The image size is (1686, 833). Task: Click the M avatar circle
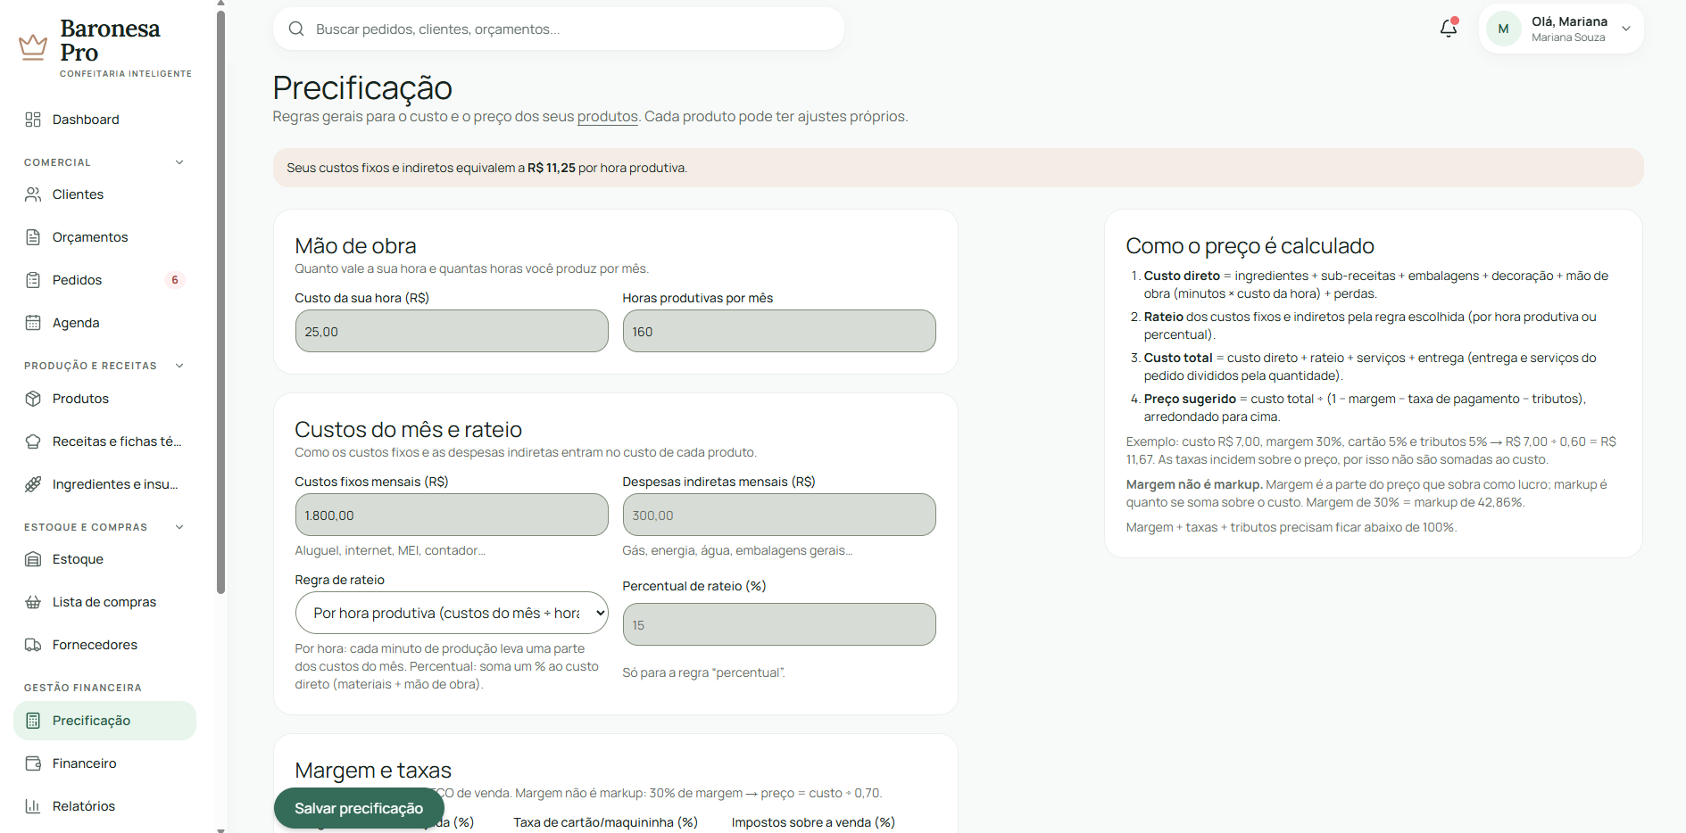pyautogui.click(x=1503, y=29)
